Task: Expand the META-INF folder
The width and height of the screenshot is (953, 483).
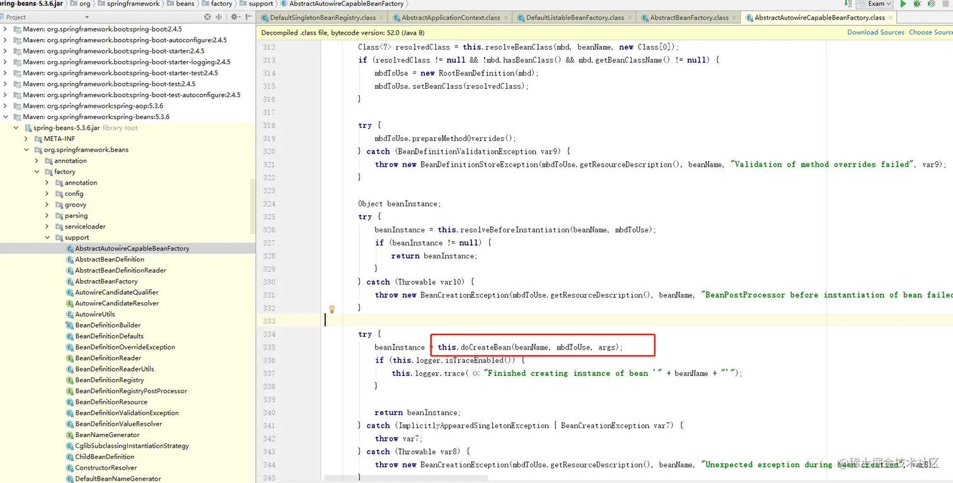Action: click(26, 139)
